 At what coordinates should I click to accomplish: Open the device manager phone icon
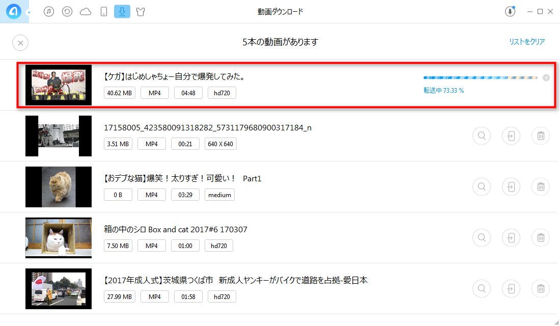point(103,12)
